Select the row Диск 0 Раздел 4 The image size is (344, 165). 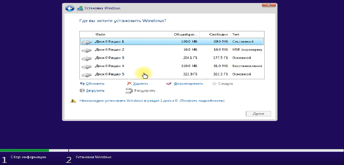coord(172,66)
